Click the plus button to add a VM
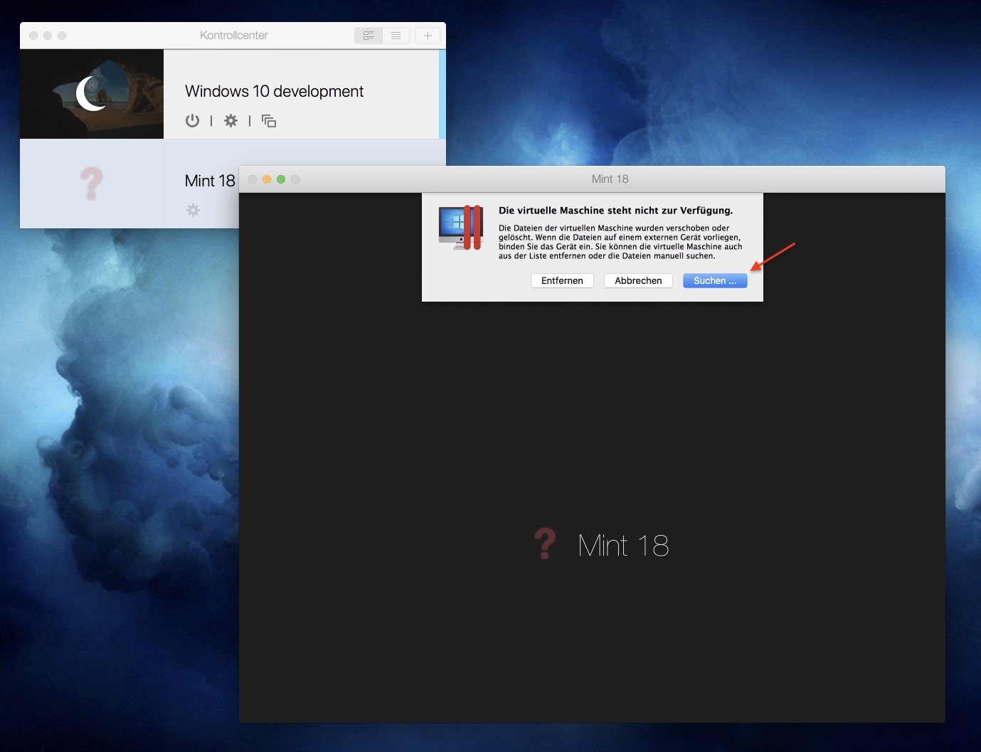 tap(428, 36)
